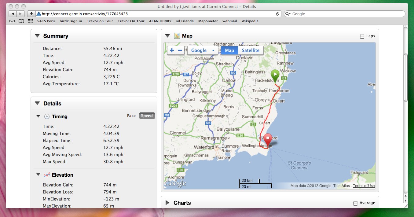Open the Terms of Use link
This screenshot has height=217, width=414.
pos(364,186)
